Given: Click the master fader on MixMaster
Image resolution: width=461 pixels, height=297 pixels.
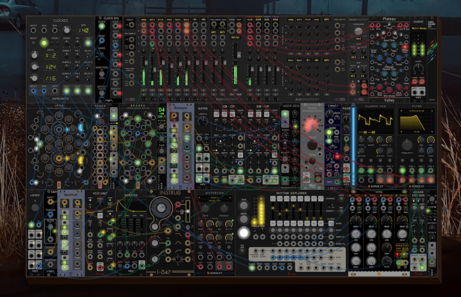Looking at the screenshot, I should pyautogui.click(x=239, y=55).
